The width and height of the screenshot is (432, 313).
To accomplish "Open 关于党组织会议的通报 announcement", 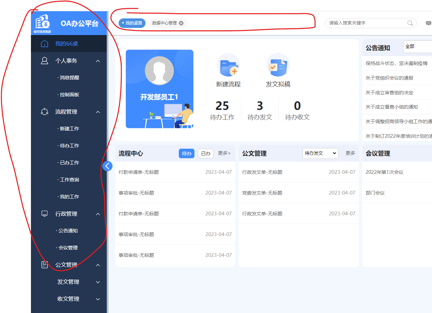I will pyautogui.click(x=390, y=78).
